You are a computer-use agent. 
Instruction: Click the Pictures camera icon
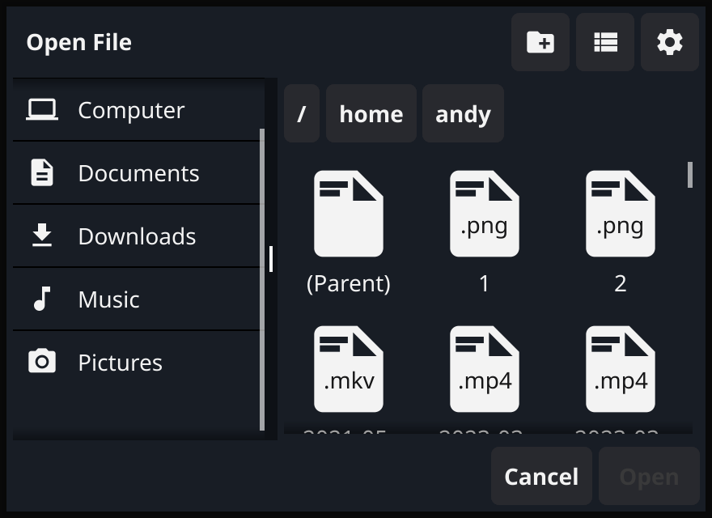coord(42,362)
